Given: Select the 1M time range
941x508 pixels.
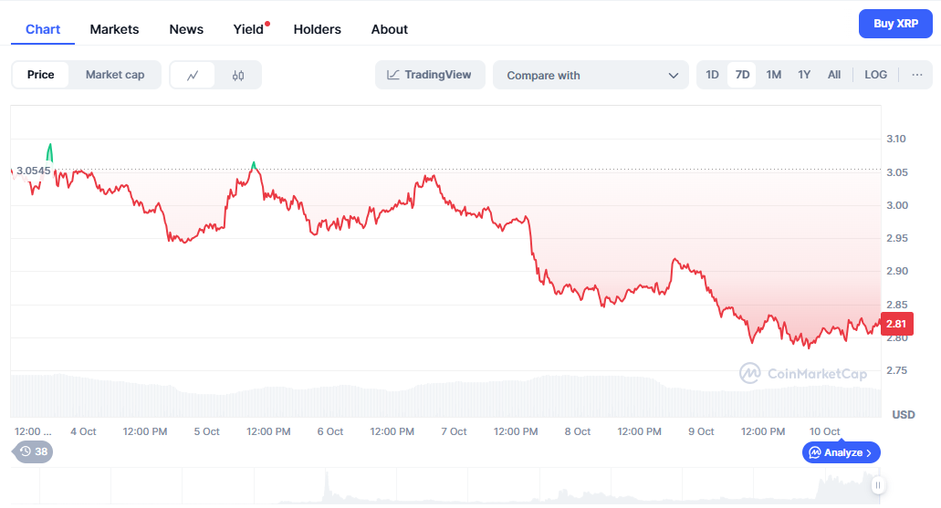Looking at the screenshot, I should tap(773, 75).
